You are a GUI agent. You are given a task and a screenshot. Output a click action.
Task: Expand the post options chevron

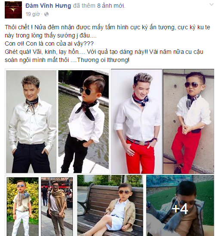click(212, 4)
